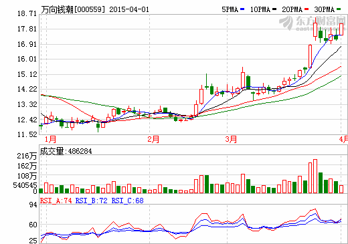The width and height of the screenshot is (348, 244).
Task: Click the 94 RSI axis label
Action: pyautogui.click(x=33, y=205)
